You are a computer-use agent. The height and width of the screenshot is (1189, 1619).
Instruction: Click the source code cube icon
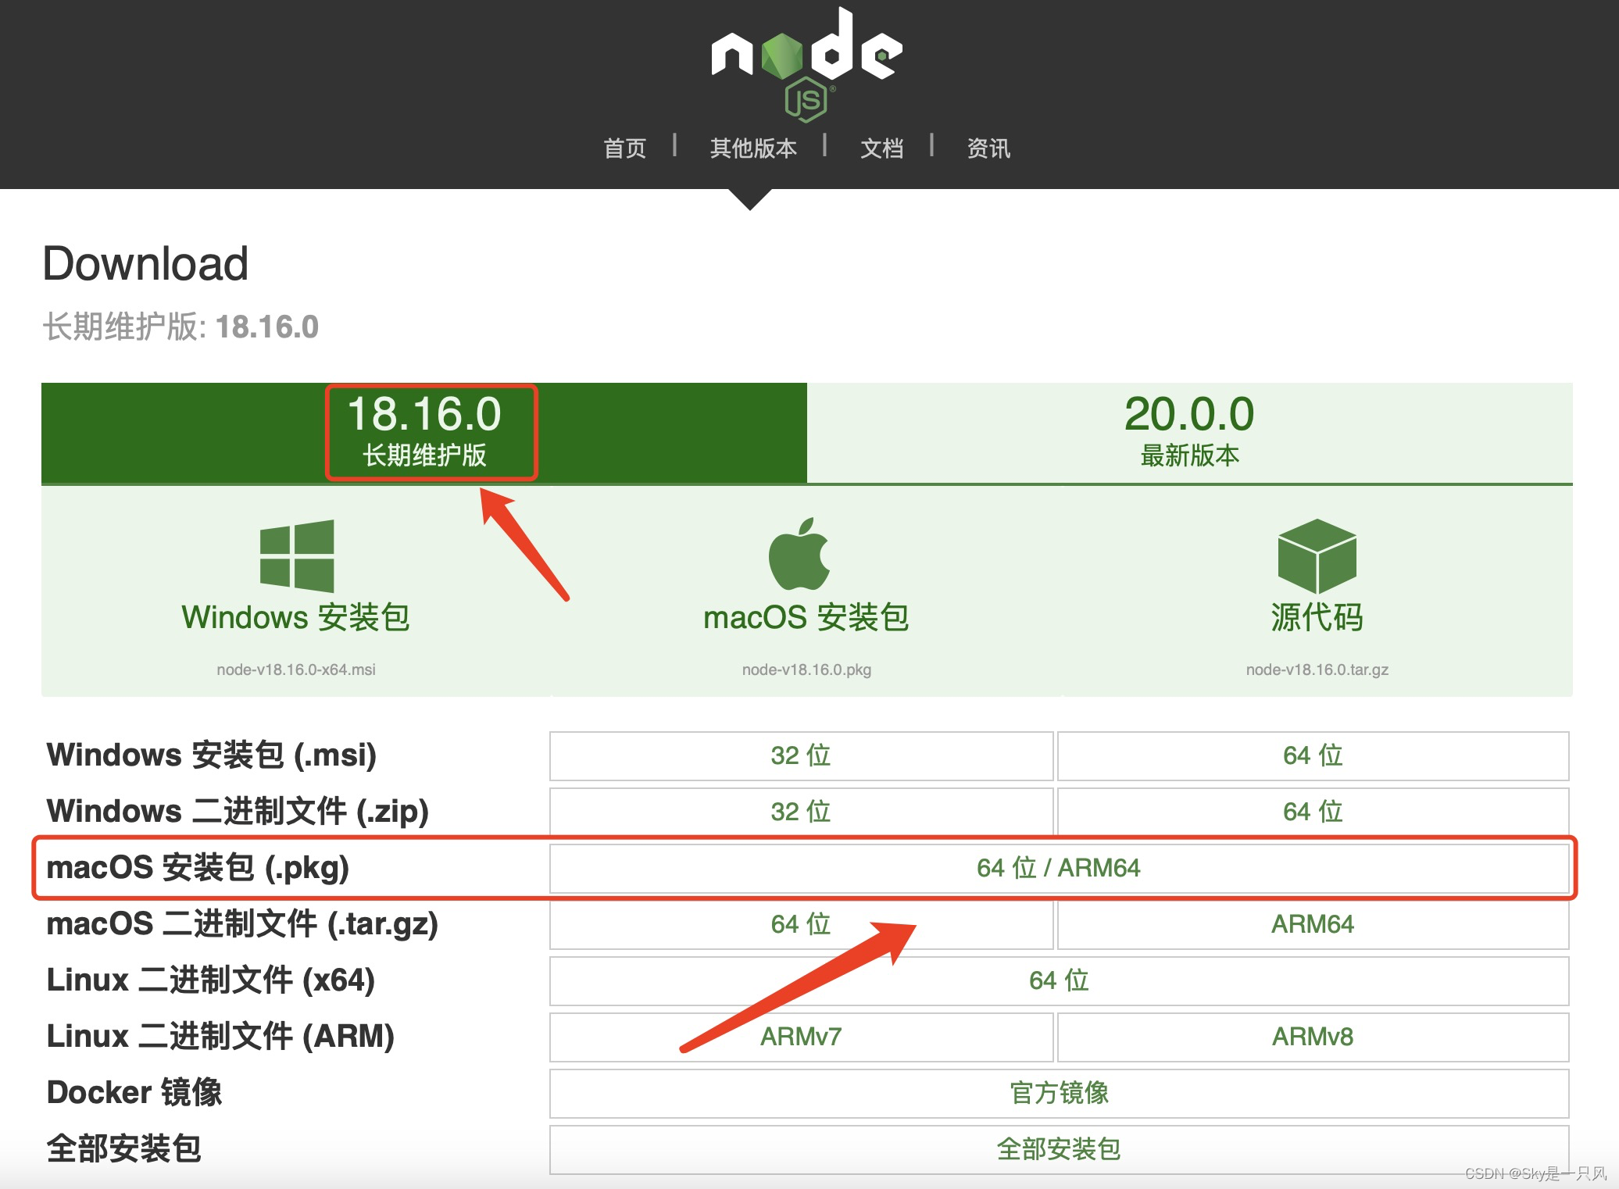(x=1317, y=555)
